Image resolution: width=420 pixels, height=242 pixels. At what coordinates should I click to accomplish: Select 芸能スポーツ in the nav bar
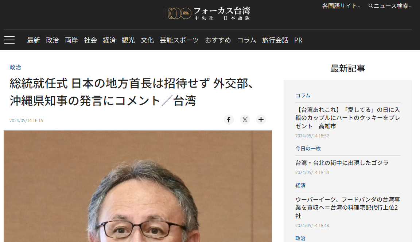(x=179, y=40)
